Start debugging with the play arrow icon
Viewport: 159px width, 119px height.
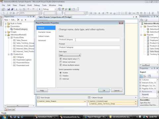40,9
